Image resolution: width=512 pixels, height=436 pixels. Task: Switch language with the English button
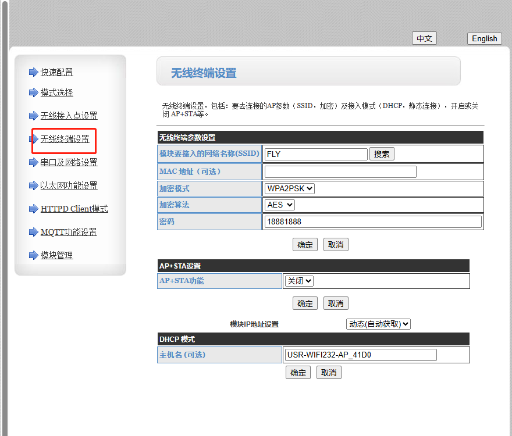[484, 38]
